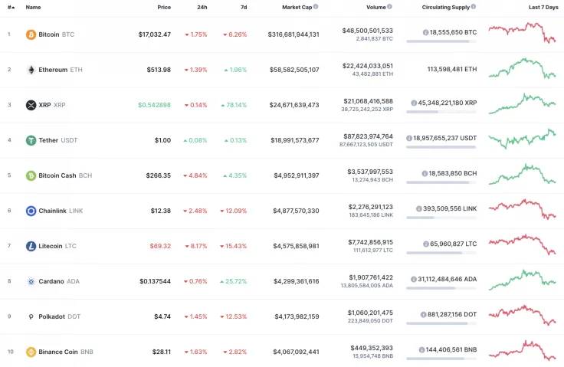This screenshot has width=564, height=367.
Task: Sort by Price column header
Action: click(x=164, y=7)
